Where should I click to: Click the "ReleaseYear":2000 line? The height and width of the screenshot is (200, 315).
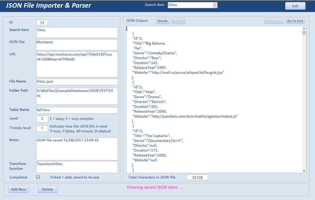click(x=150, y=111)
